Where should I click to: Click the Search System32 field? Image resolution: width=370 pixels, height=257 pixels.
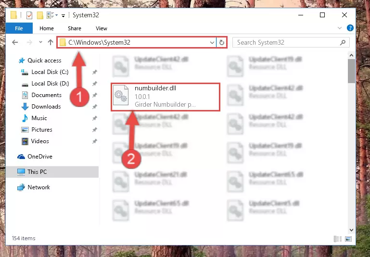tap(291, 42)
